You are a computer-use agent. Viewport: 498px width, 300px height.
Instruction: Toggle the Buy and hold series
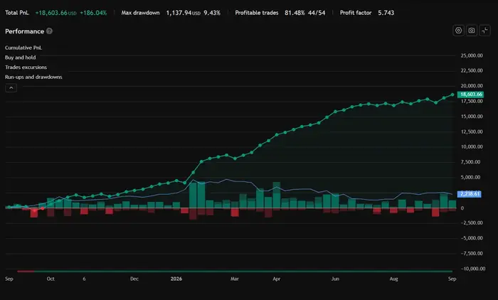click(21, 58)
